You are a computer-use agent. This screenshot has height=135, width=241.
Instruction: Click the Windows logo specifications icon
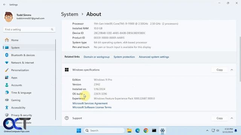click(67, 70)
